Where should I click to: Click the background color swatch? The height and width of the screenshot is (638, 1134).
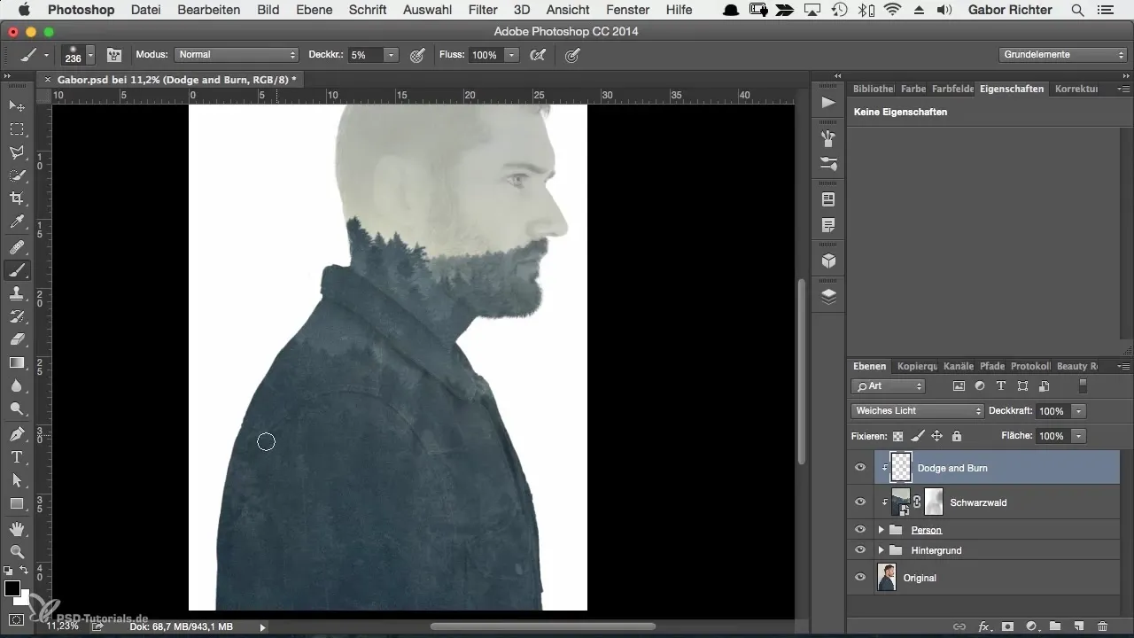coord(22,598)
